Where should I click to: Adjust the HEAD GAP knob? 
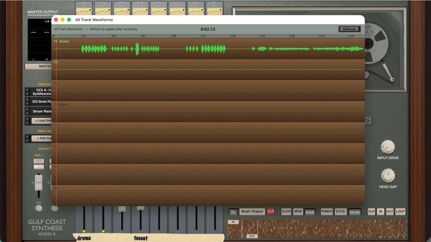tap(388, 175)
